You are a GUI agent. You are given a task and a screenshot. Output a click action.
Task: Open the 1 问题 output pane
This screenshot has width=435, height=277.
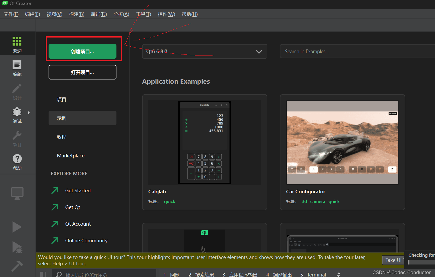(x=172, y=275)
